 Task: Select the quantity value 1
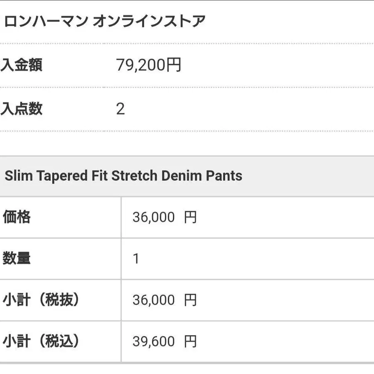coord(136,259)
